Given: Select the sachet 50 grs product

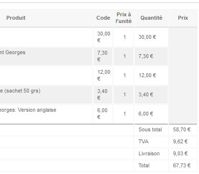Looking at the screenshot, I should 20,91.
